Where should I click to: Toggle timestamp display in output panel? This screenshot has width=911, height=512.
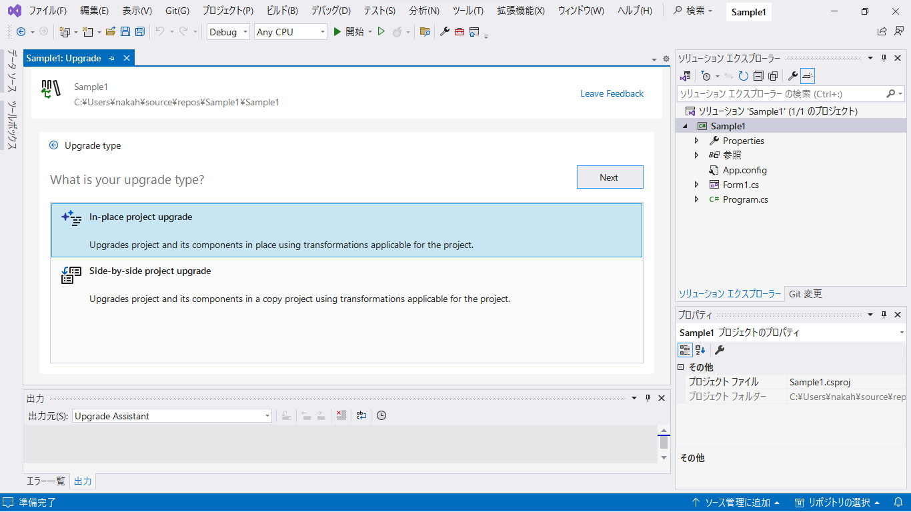tap(381, 415)
